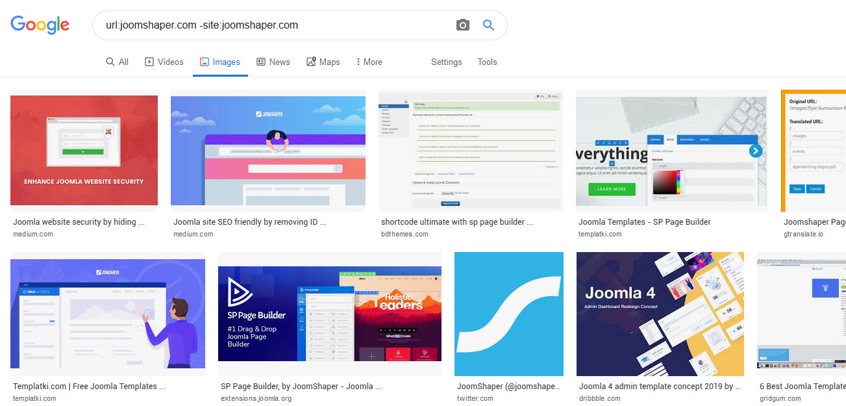Select the Images tab

point(220,62)
